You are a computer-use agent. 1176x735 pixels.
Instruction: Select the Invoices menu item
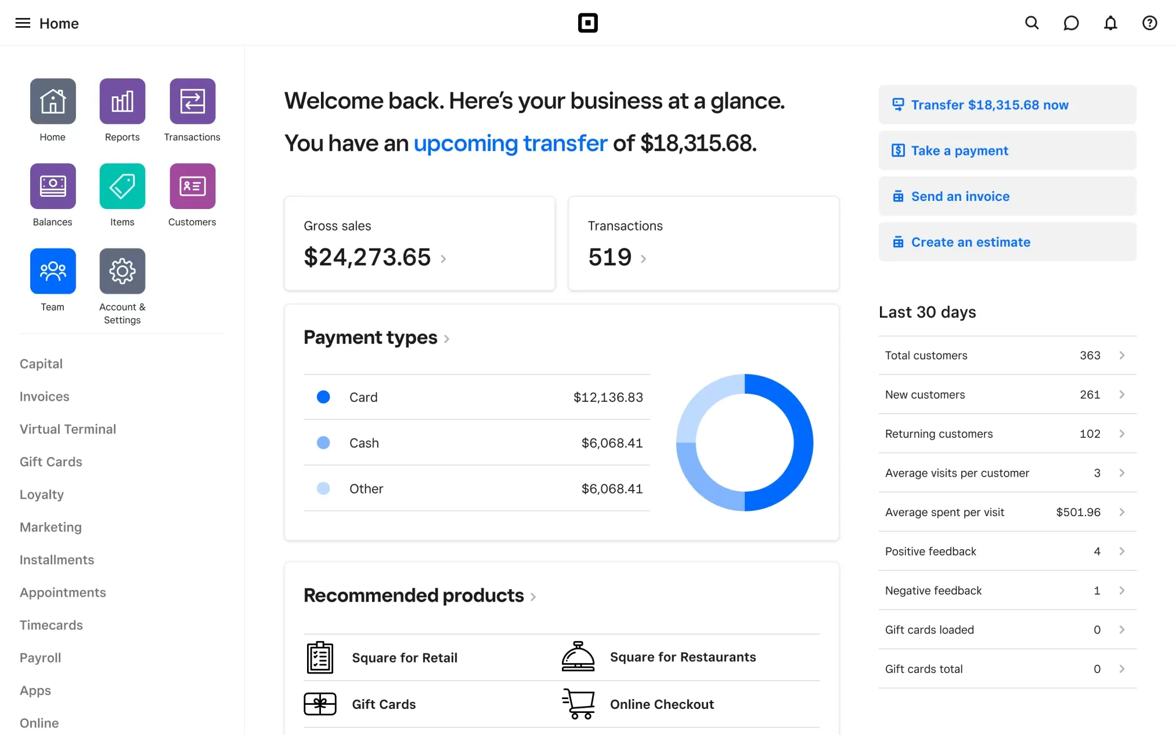coord(44,395)
